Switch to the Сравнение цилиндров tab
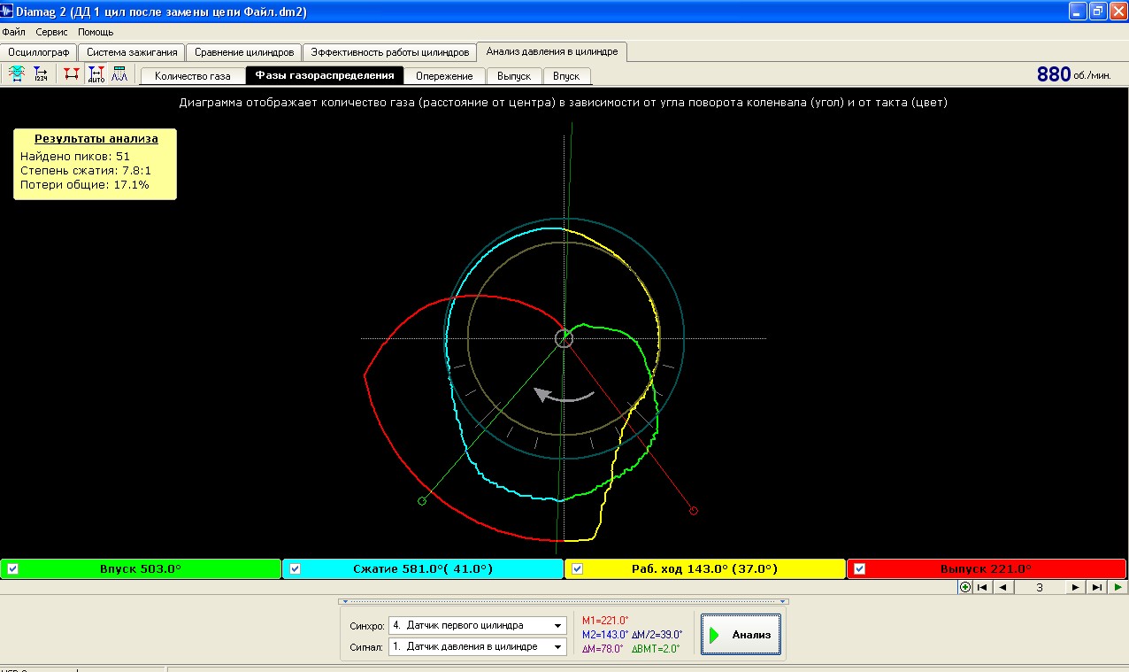1129x672 pixels. (x=244, y=52)
